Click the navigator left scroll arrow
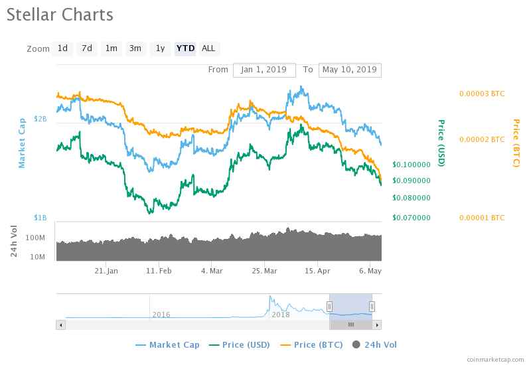 click(x=60, y=325)
